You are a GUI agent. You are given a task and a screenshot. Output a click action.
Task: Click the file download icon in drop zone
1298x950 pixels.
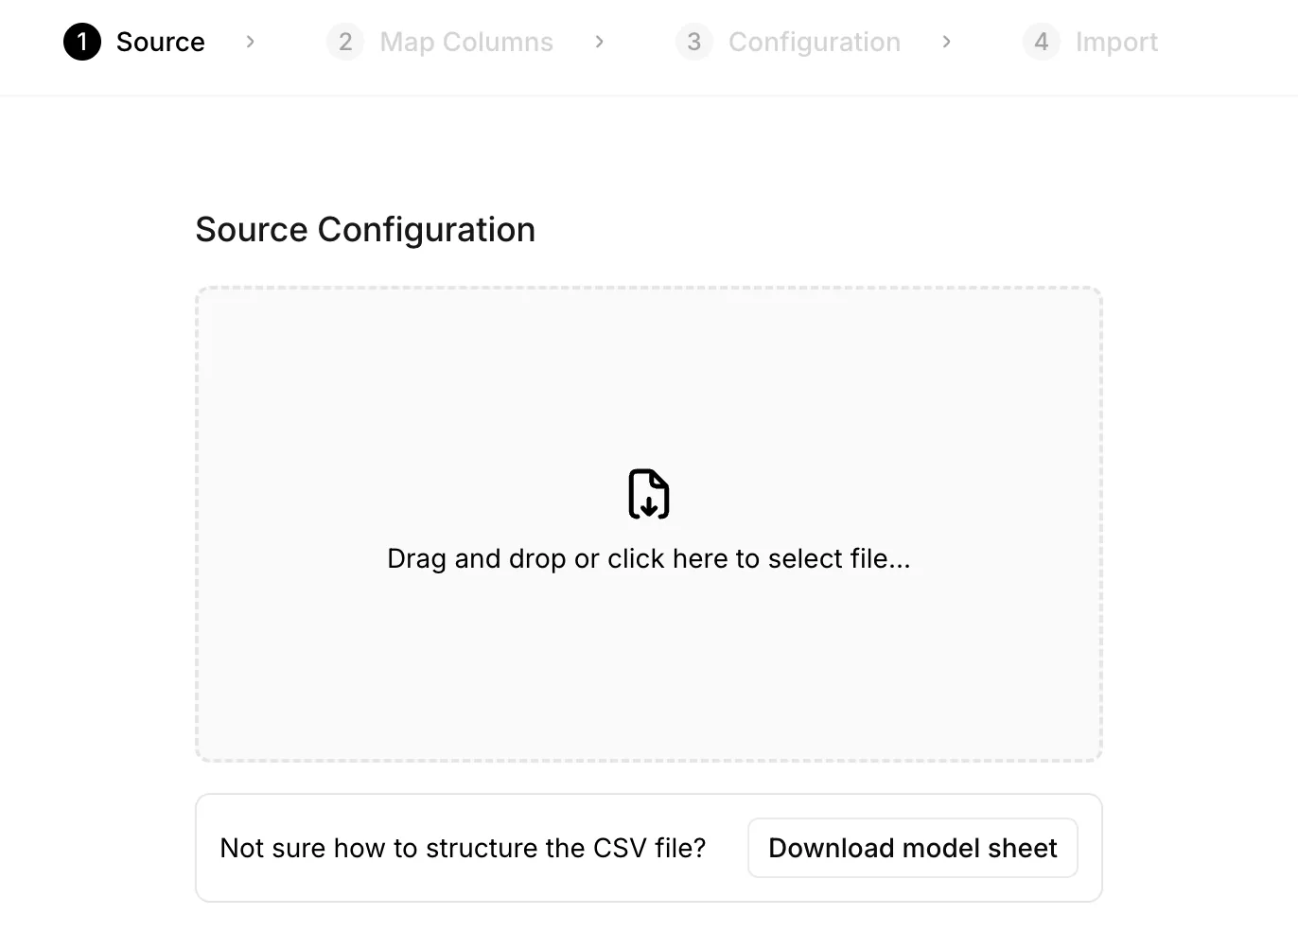click(649, 493)
